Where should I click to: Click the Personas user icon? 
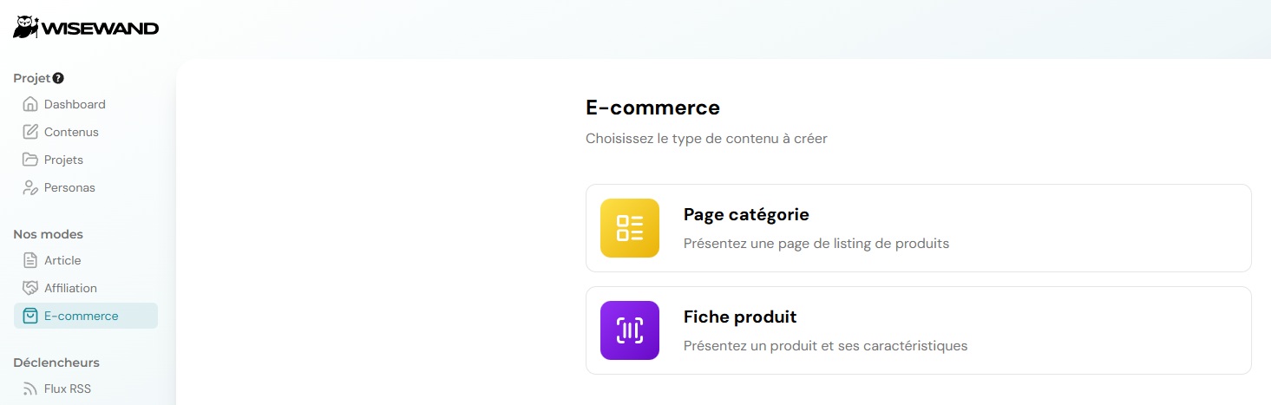pos(30,187)
